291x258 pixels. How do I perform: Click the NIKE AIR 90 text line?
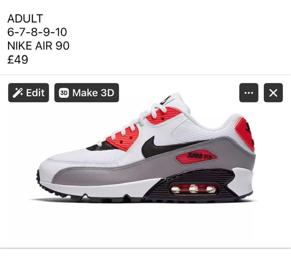[38, 45]
